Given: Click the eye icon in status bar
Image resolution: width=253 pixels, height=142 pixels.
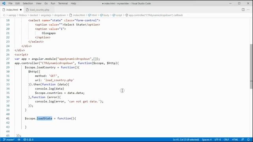Looking at the screenshot, I should [x=19, y=140].
